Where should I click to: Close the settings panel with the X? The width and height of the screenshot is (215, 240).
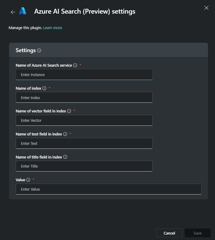pos(206,8)
